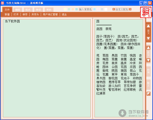
Task: Click the 输入背景色 field
Action: click(85, 9)
